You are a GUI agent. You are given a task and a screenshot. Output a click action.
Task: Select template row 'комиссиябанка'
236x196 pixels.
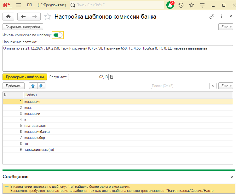(118, 132)
